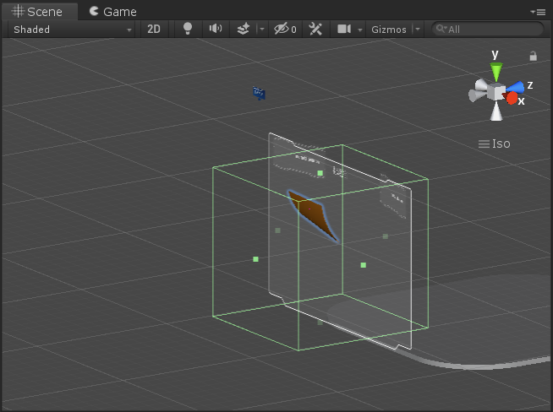Open the Shaded draw mode dropdown
Viewport: 553px width, 412px height.
73,29
